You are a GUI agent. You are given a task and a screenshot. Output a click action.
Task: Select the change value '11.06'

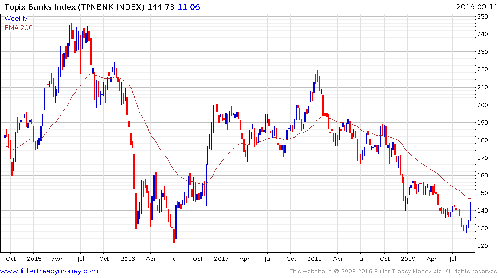pyautogui.click(x=189, y=6)
